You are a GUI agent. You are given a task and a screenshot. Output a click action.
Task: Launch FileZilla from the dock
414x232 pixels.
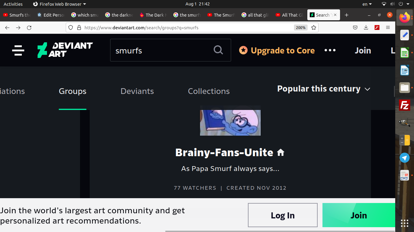[405, 105]
